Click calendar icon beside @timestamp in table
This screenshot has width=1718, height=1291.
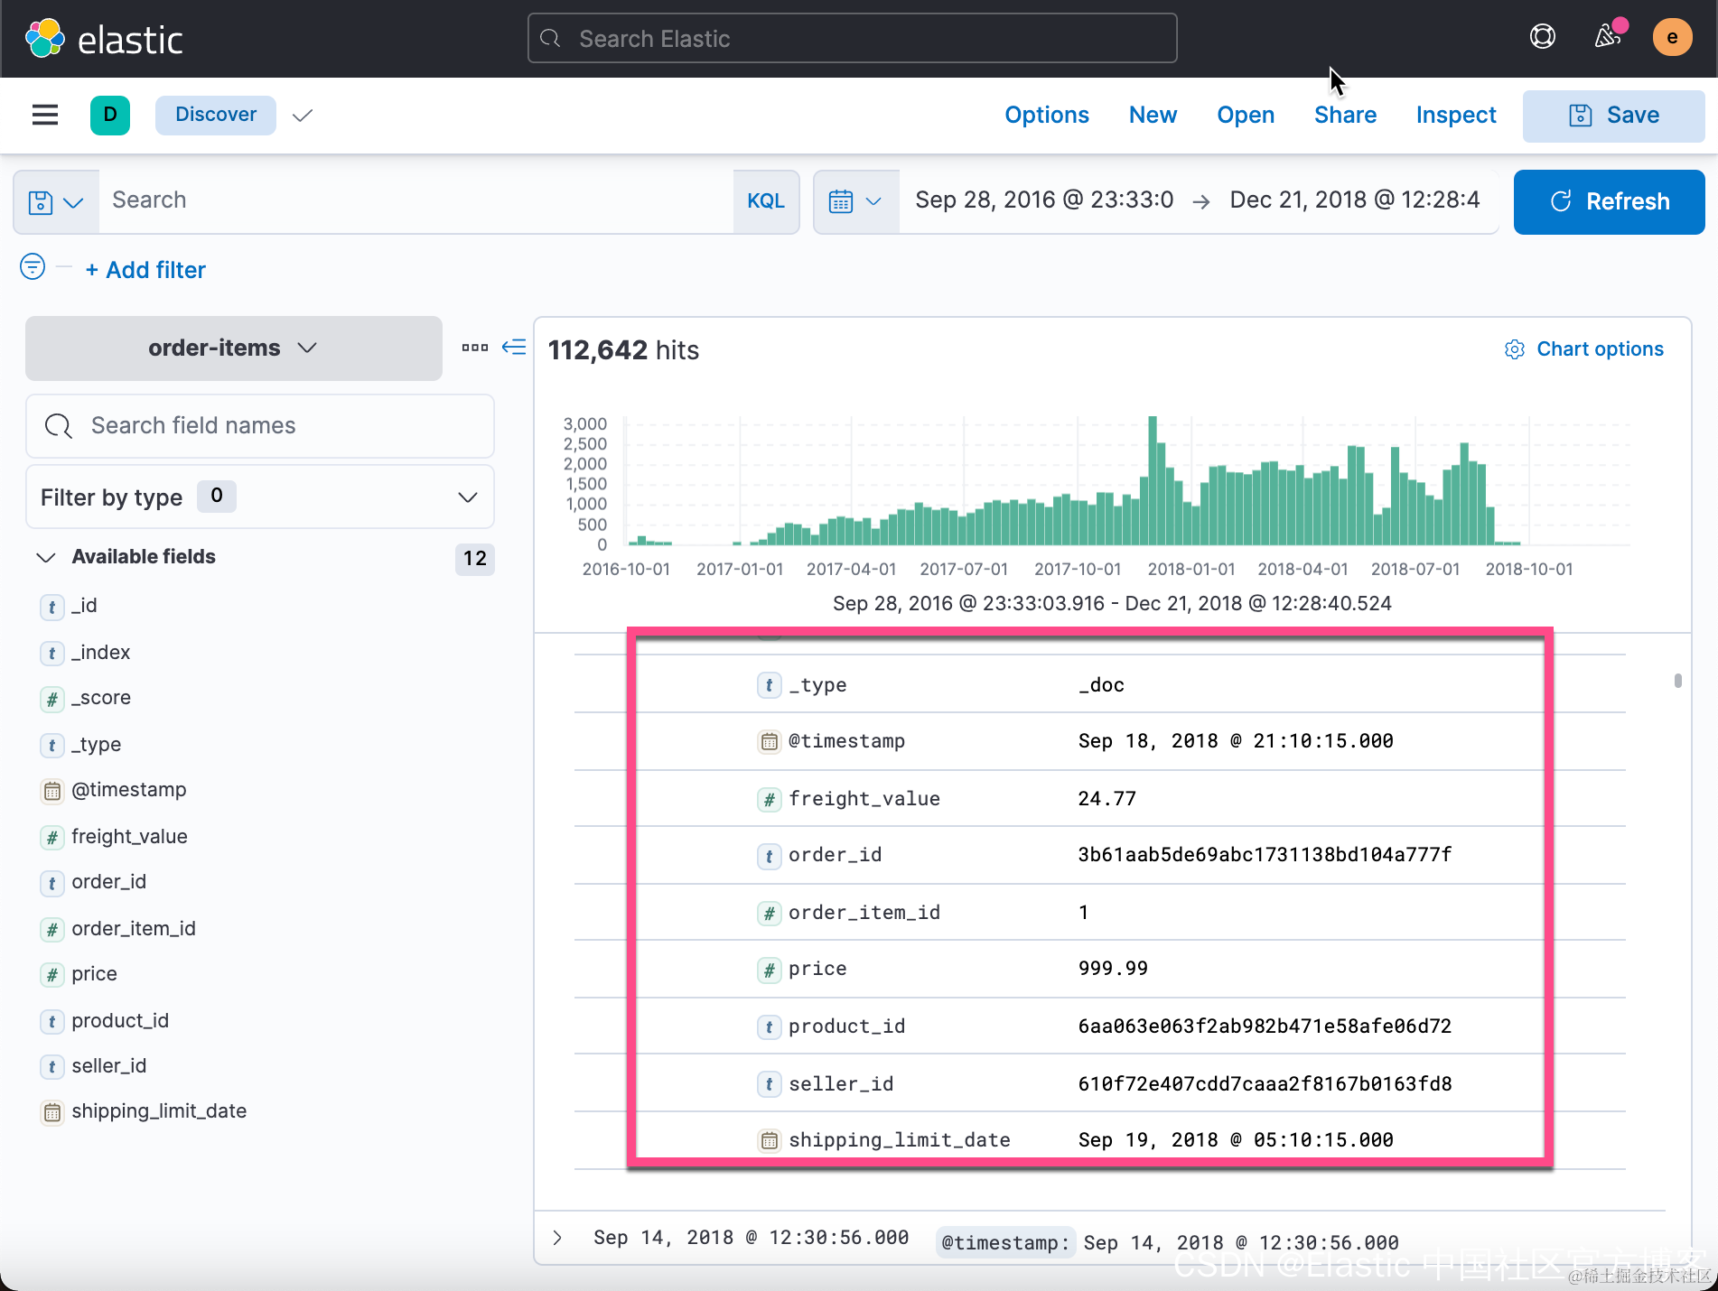[x=769, y=741]
